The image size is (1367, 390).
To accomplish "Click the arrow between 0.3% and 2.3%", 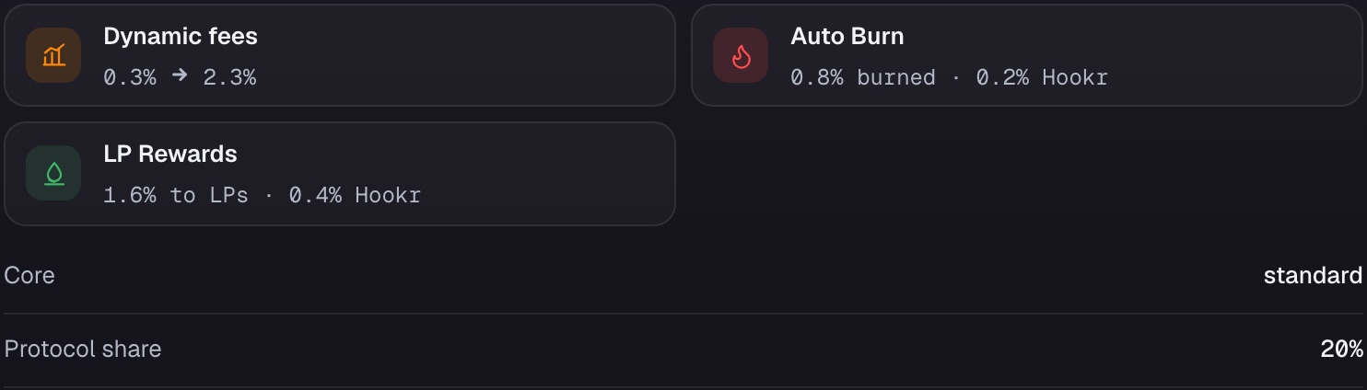I will click(180, 75).
